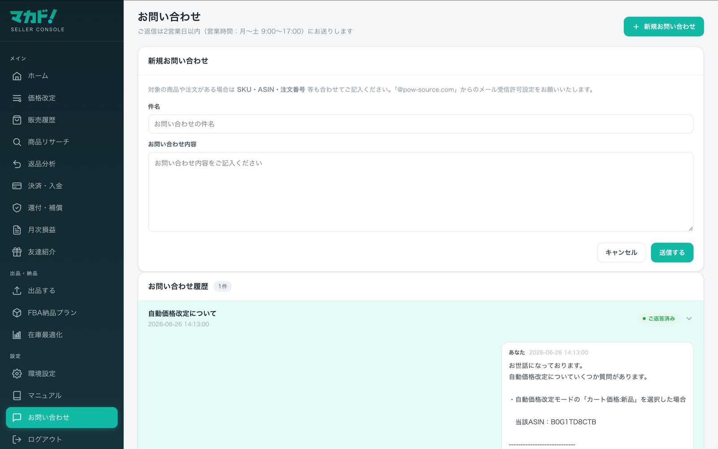Image resolution: width=718 pixels, height=449 pixels.
Task: Click the 還付・補償 shield icon
Action: coord(17,208)
